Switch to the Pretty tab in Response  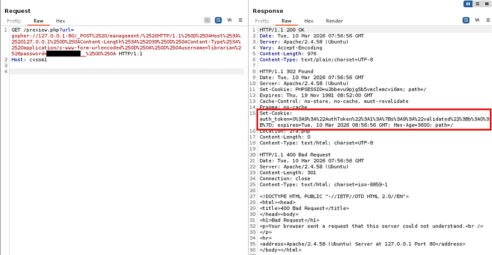pyautogui.click(x=262, y=21)
